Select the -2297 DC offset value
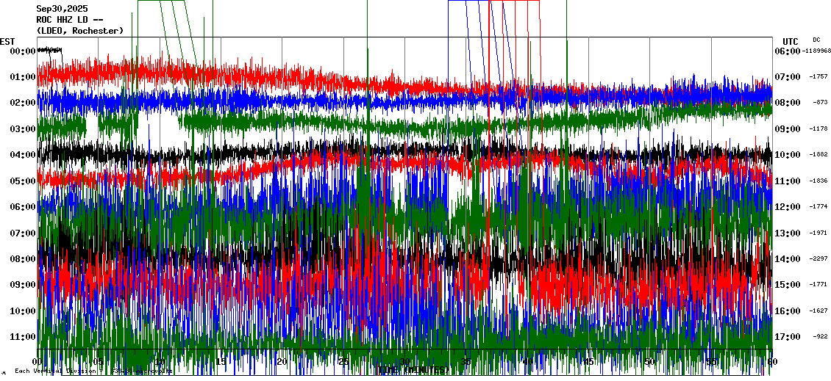The image size is (831, 381). tap(818, 259)
